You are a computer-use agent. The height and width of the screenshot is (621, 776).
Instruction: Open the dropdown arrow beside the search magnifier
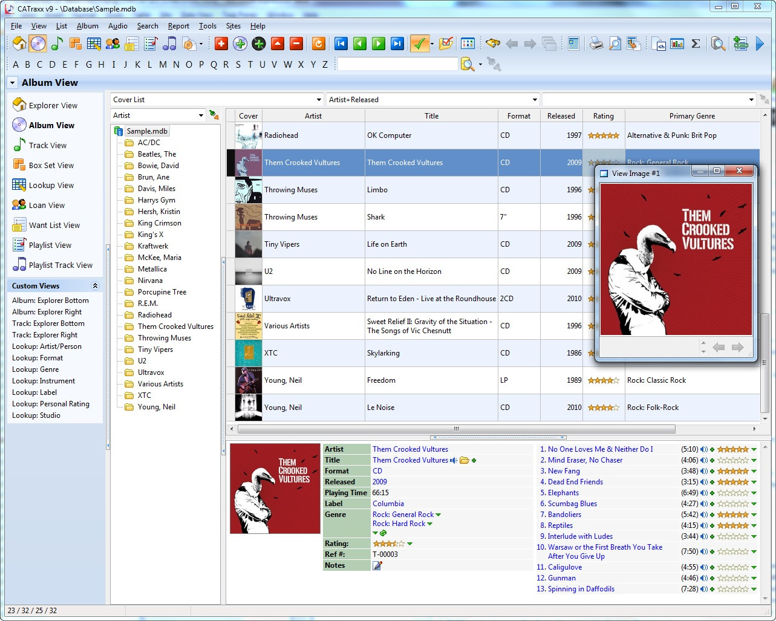click(x=480, y=64)
